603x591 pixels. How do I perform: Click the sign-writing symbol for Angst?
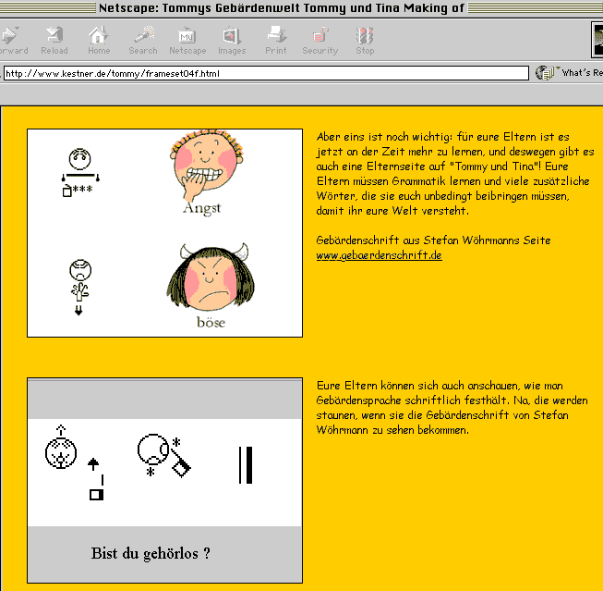tap(80, 172)
